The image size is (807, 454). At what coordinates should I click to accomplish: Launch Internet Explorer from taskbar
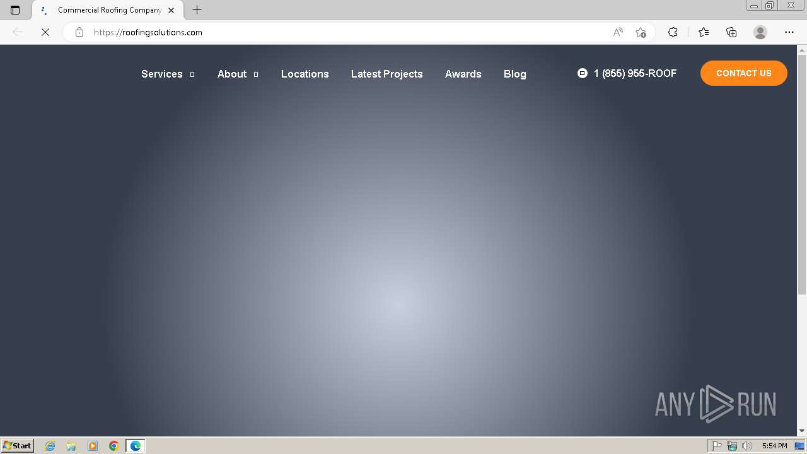pyautogui.click(x=50, y=446)
